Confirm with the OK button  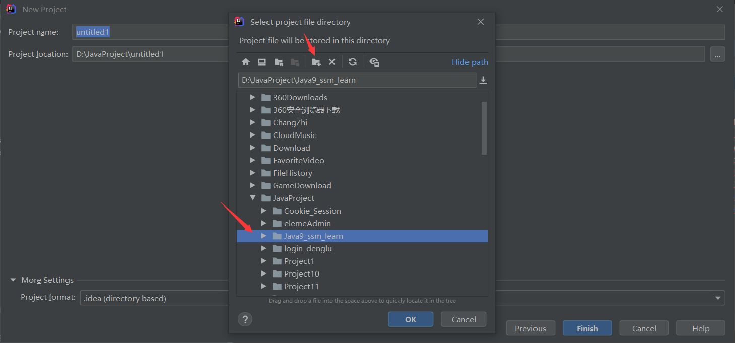tap(411, 319)
